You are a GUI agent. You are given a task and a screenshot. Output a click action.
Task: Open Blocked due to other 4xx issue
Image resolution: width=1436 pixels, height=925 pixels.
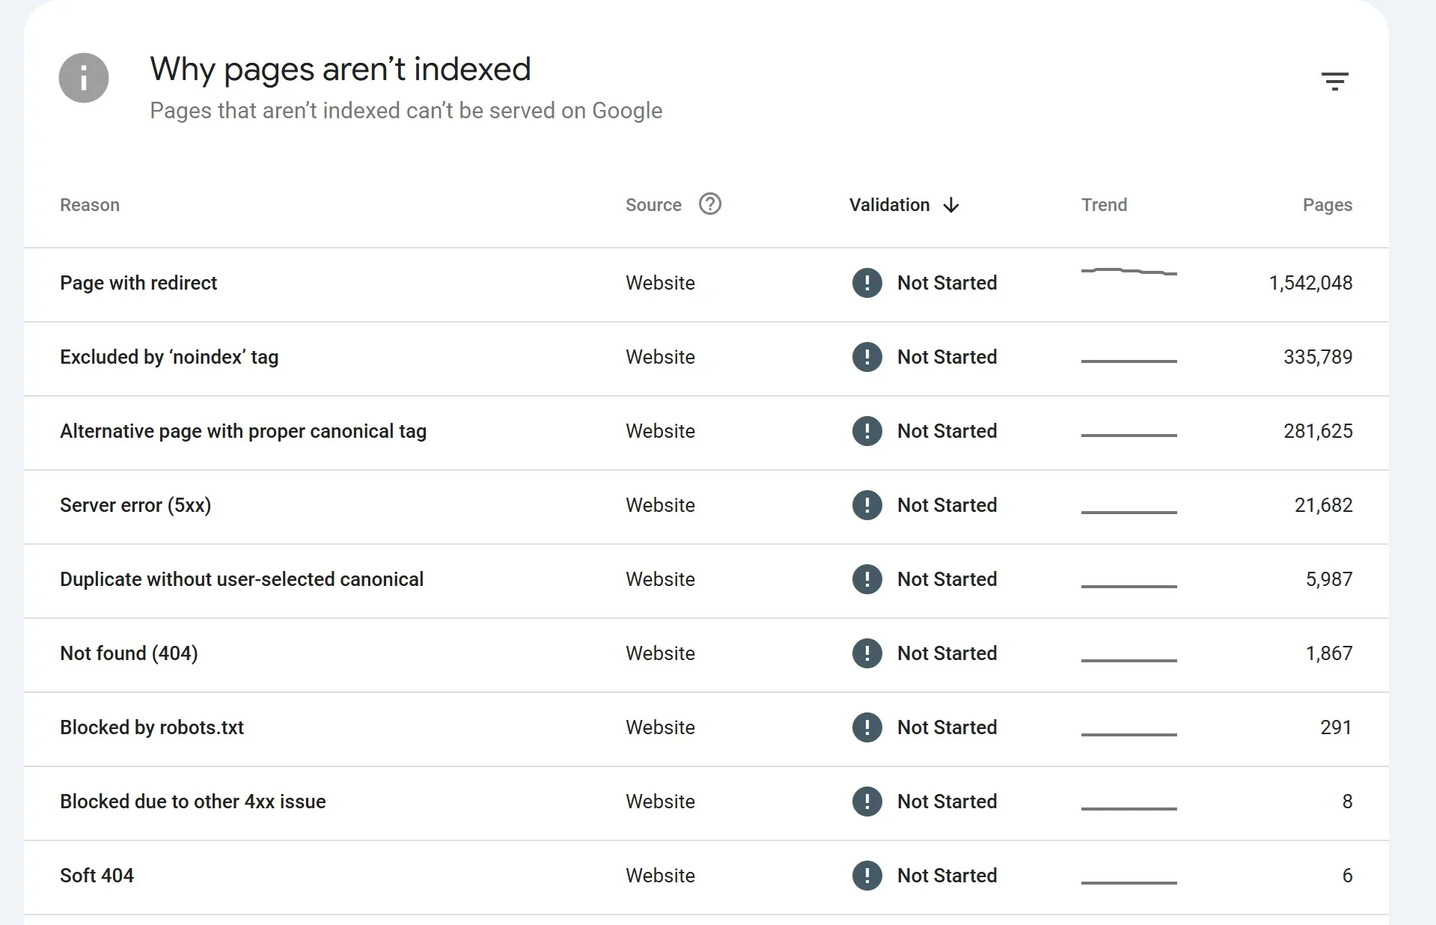(x=193, y=802)
